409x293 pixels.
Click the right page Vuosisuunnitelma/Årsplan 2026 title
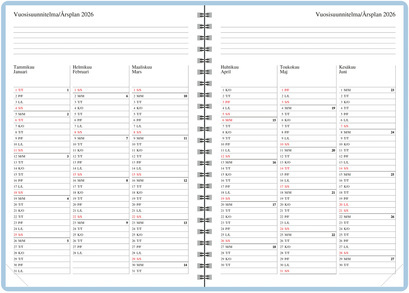pos(355,14)
